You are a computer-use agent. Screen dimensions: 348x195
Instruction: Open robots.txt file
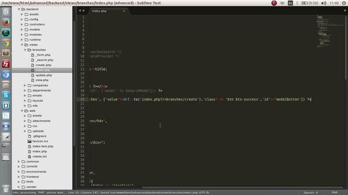[40, 157]
